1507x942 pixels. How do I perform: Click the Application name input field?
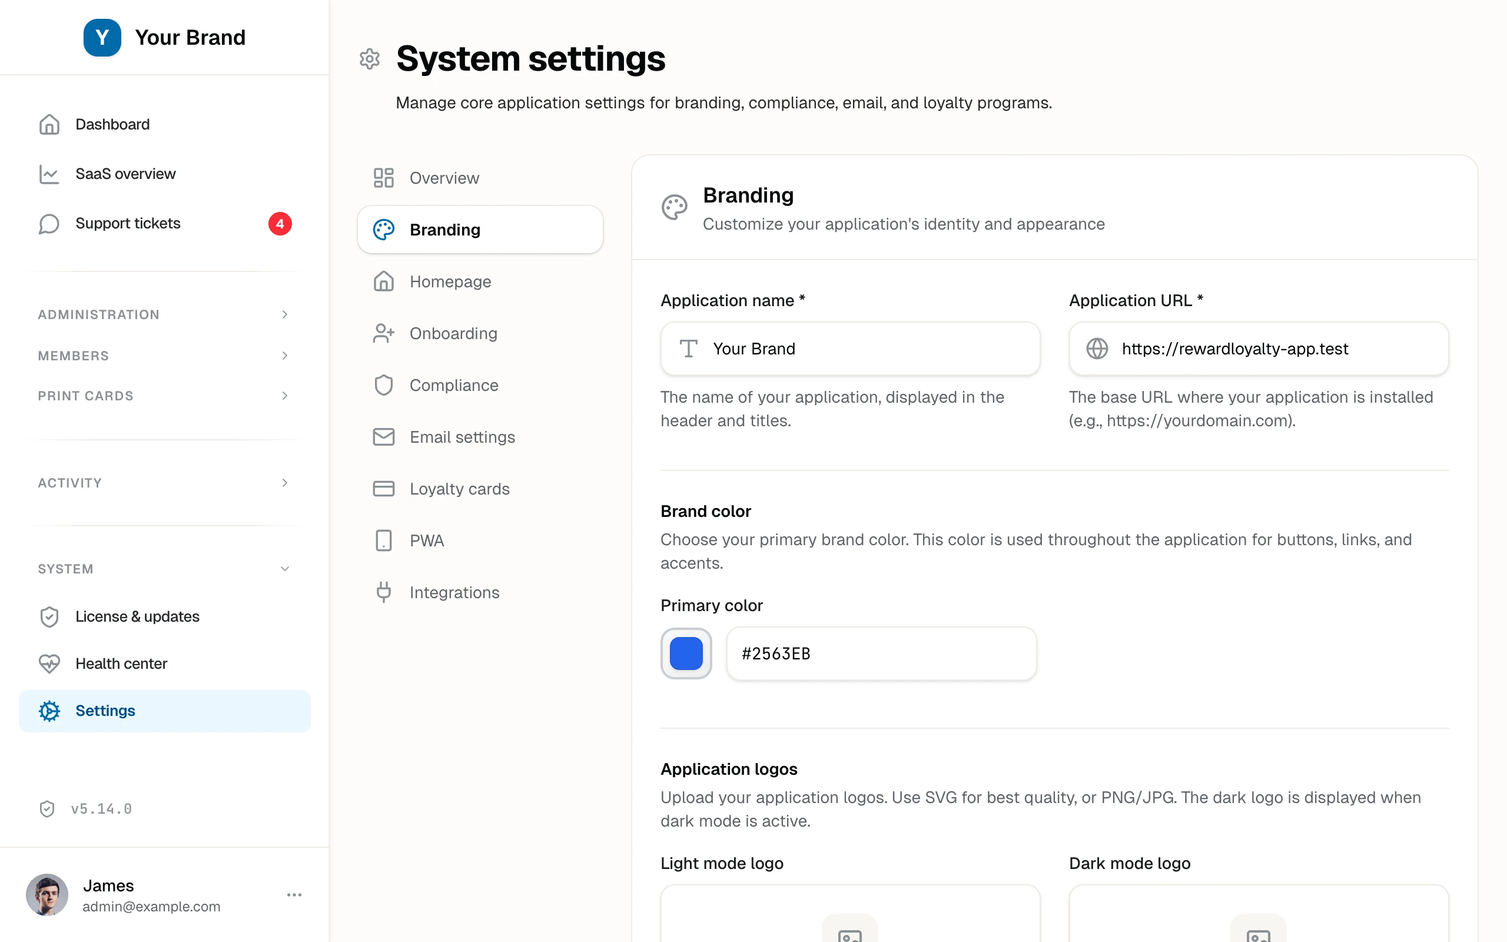pos(850,349)
